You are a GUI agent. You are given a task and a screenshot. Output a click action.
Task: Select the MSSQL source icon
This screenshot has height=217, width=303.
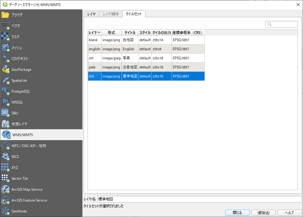[x=5, y=102]
